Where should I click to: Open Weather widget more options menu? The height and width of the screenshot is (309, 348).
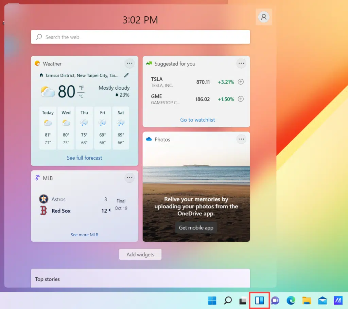point(129,63)
